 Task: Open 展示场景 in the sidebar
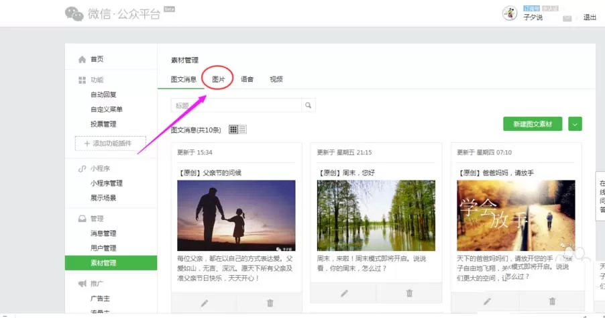(x=103, y=198)
